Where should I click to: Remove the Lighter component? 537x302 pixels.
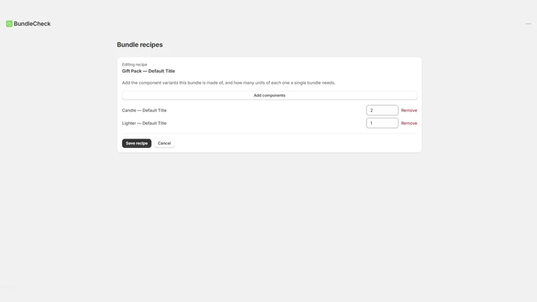[x=409, y=123]
